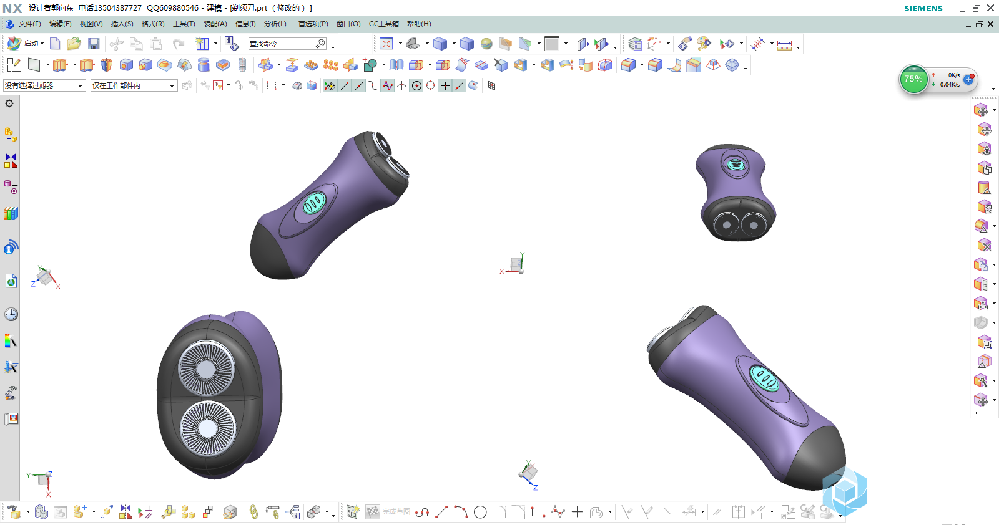Image resolution: width=999 pixels, height=525 pixels.
Task: Toggle the Enable Snap Point button
Action: [x=330, y=85]
